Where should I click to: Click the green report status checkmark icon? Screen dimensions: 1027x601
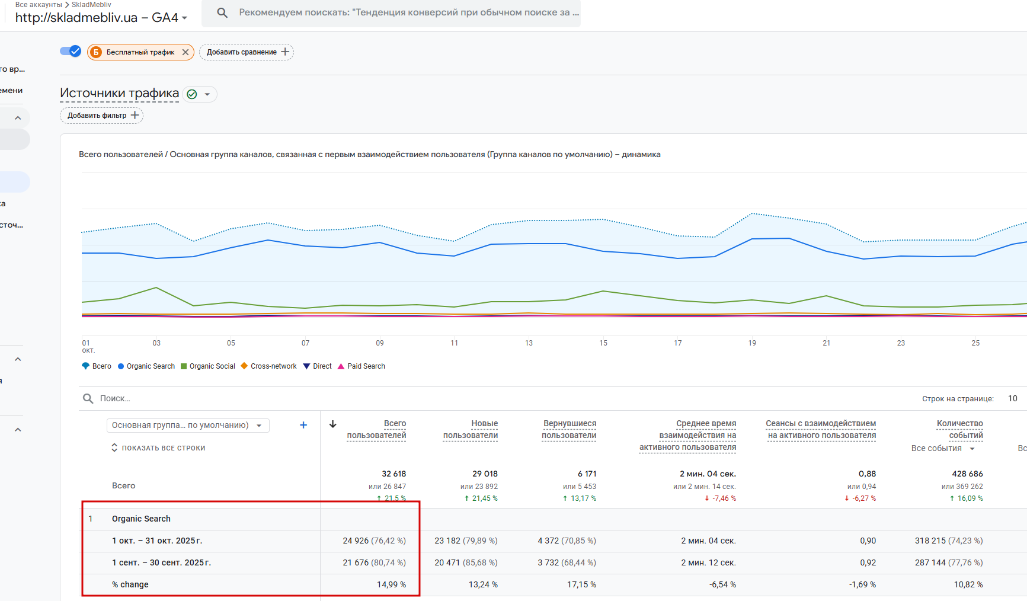(192, 94)
